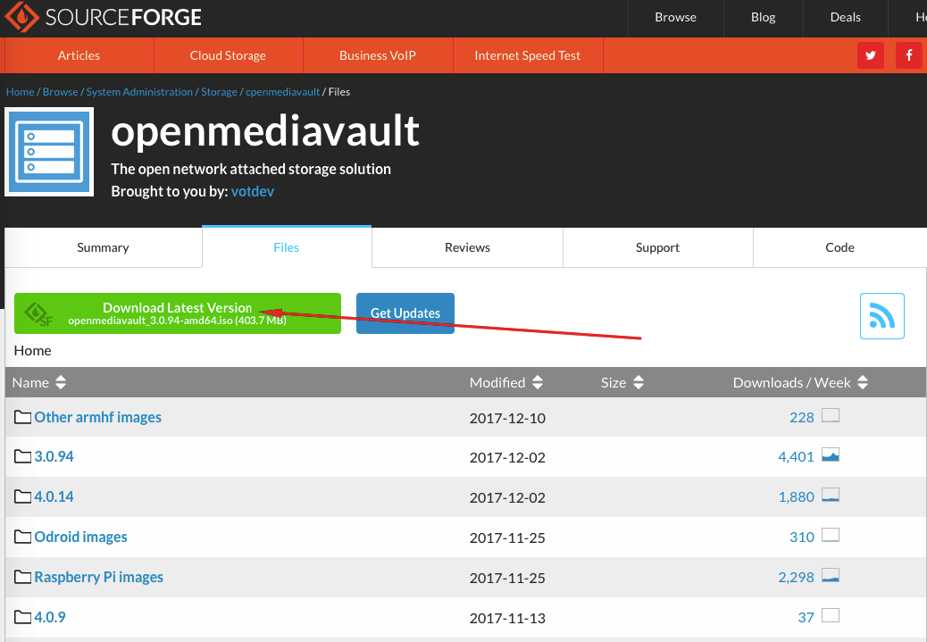Click Storage breadcrumb link
927x642 pixels.
point(219,92)
